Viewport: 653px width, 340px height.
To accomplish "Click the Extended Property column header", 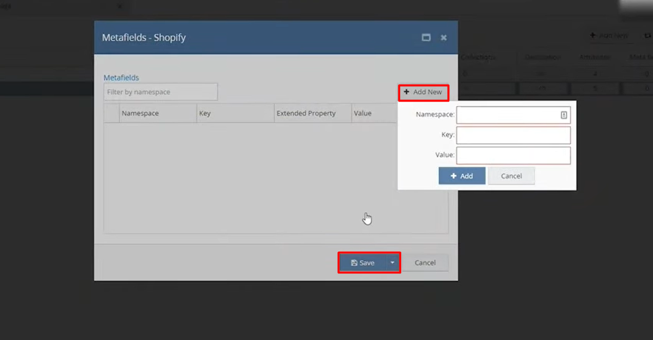I will (313, 113).
